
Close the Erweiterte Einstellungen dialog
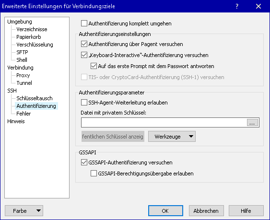(258, 6)
